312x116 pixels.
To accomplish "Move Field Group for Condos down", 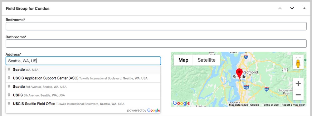I will pos(292,8).
